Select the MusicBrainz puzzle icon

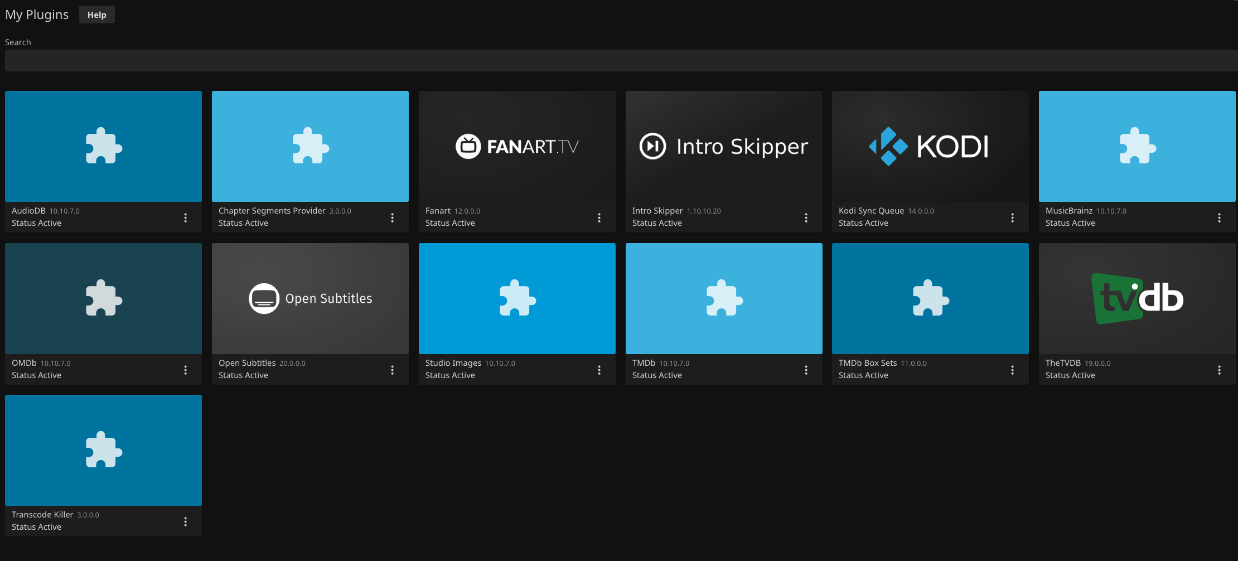pos(1137,146)
